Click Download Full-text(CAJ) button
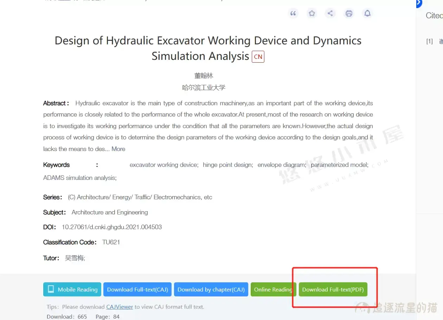The width and height of the screenshot is (443, 320). (137, 289)
